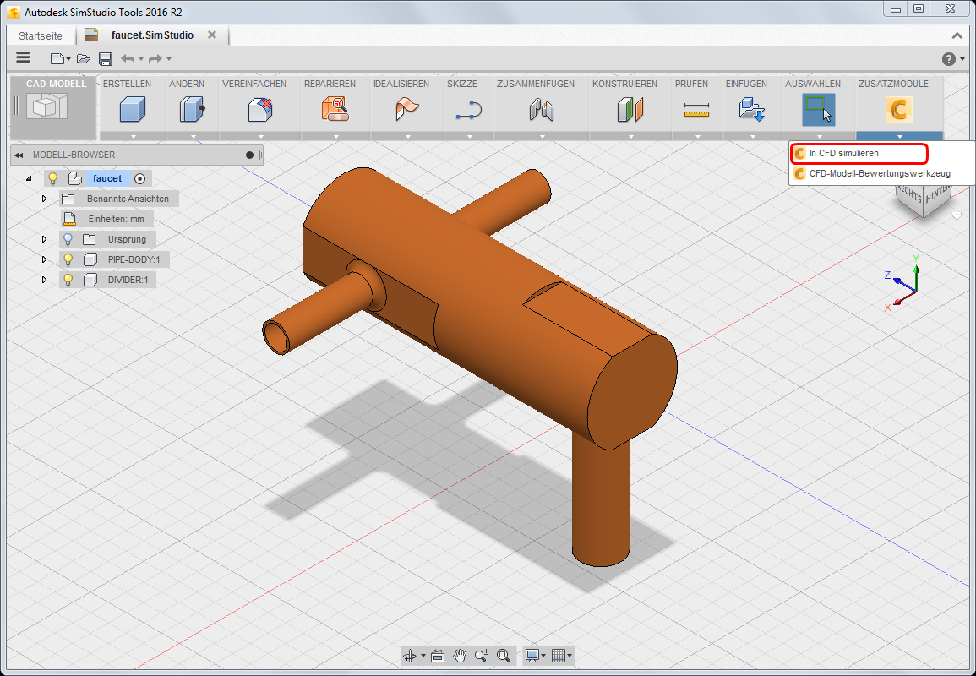This screenshot has width=976, height=676.
Task: Switch to the faucet.SimStudio tab
Action: point(152,35)
